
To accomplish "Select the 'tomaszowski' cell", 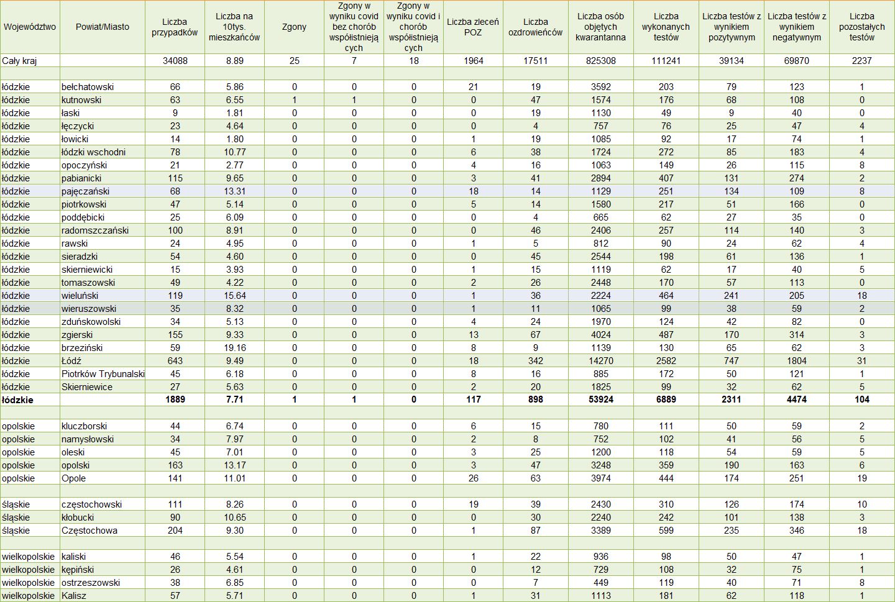I will point(103,283).
